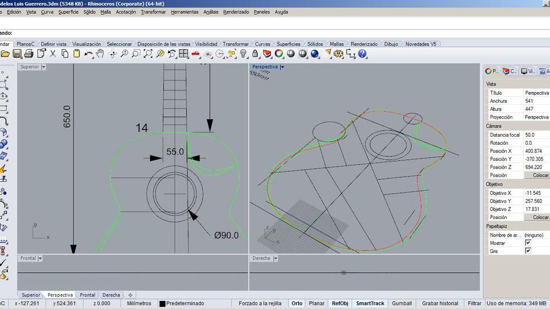This screenshot has height=309, width=550.
Task: Click the light bulb icon
Action: pyautogui.click(x=244, y=54)
